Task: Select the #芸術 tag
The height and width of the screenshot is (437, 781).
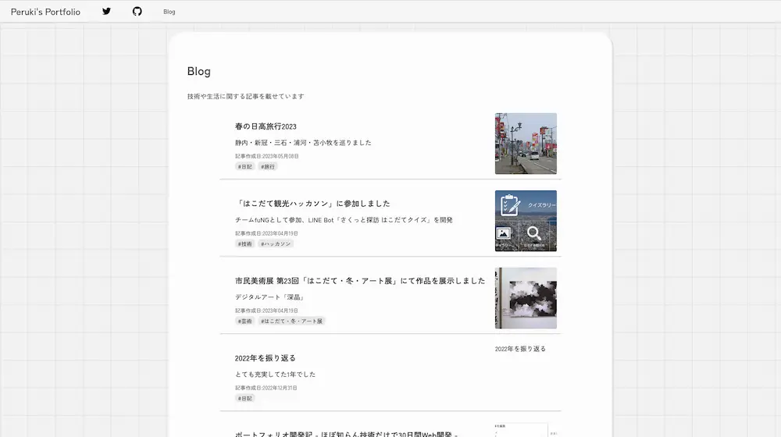Action: coord(245,321)
